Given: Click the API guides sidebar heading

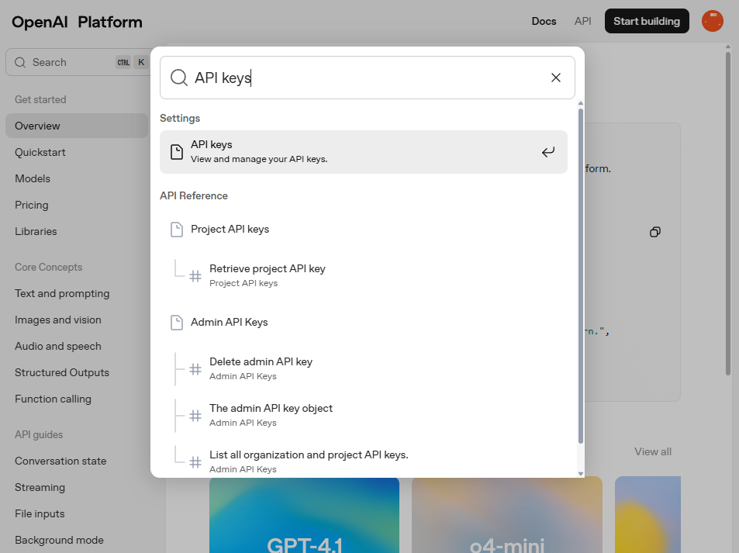Looking at the screenshot, I should [x=39, y=434].
